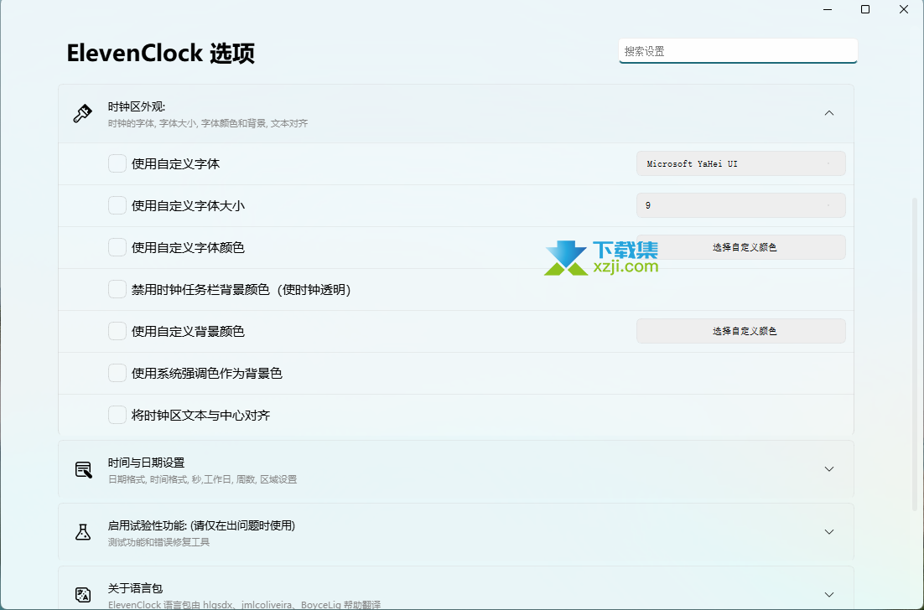The width and height of the screenshot is (924, 610).
Task: Enable 使用自定义字体 checkbox
Action: coord(117,163)
